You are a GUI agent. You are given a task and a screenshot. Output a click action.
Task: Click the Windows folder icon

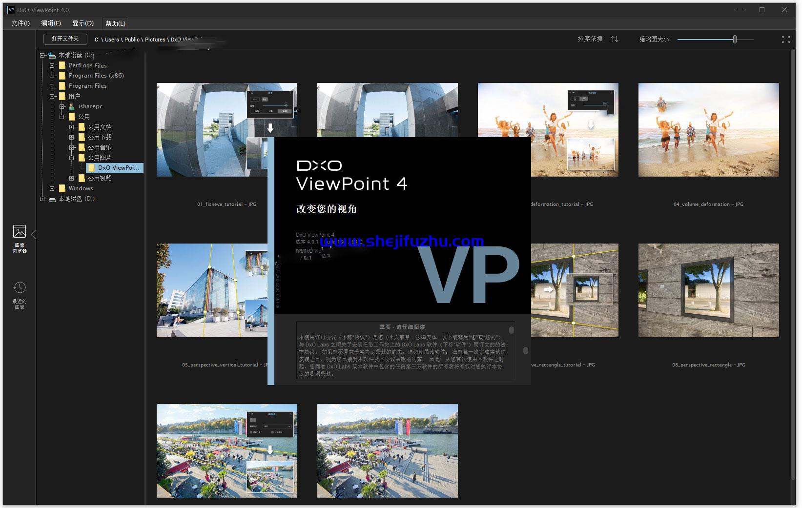coord(62,188)
